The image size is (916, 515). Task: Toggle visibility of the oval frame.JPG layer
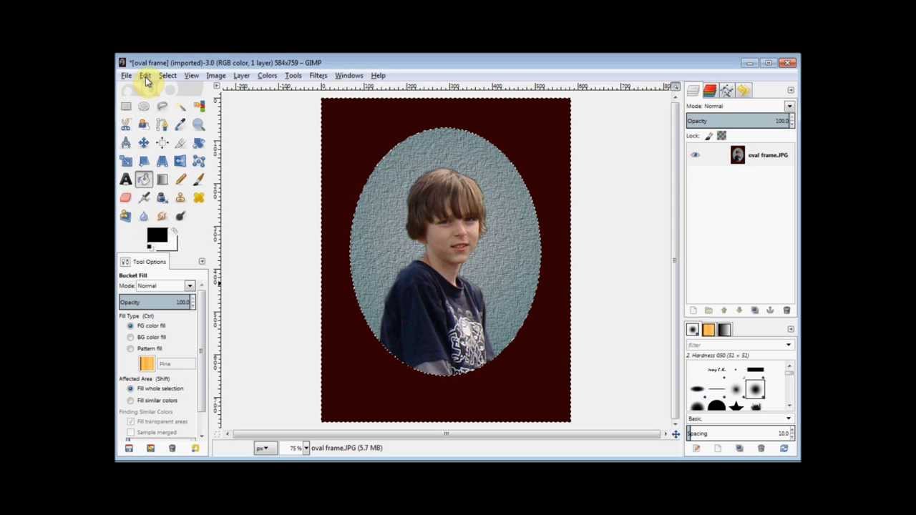(695, 155)
